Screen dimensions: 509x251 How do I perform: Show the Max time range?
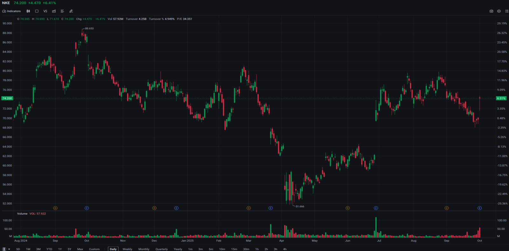click(x=80, y=249)
